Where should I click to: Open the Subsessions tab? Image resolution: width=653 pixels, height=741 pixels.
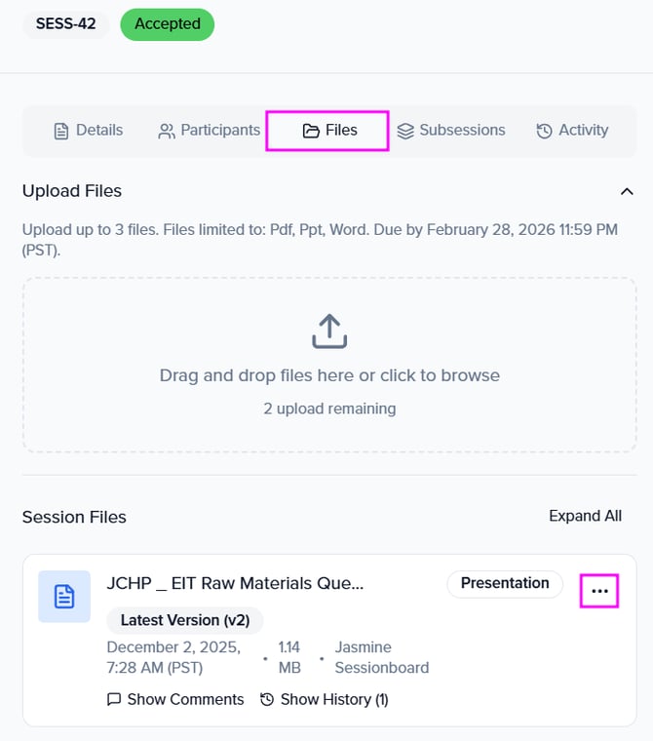coord(450,131)
